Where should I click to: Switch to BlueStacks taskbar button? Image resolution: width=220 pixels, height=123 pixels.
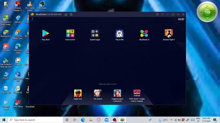pos(122,120)
